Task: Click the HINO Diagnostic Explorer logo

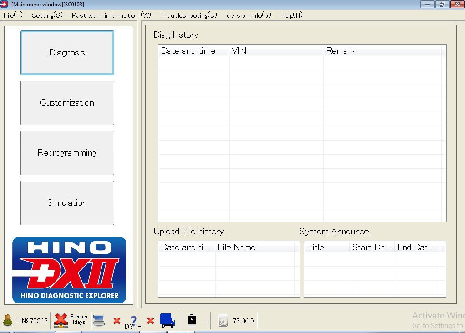Action: [67, 270]
